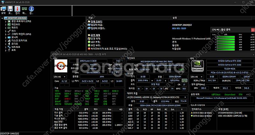Click the green status dot on WDC drive row
This screenshot has width=255, height=135.
tap(192, 116)
